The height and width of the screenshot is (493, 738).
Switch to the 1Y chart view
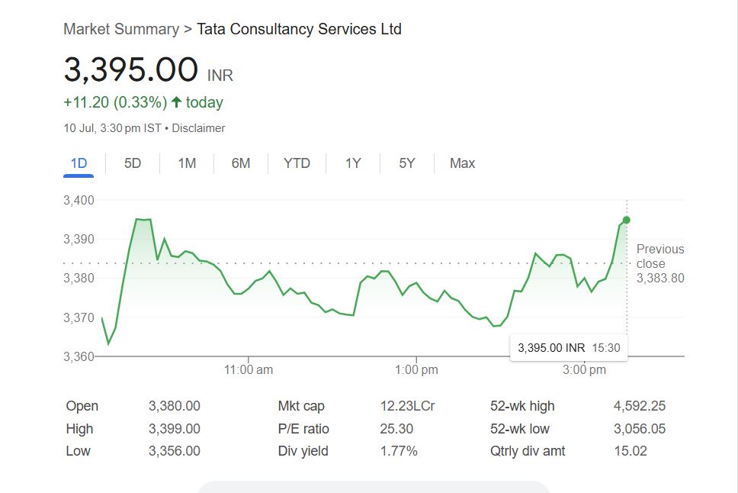[x=353, y=163]
